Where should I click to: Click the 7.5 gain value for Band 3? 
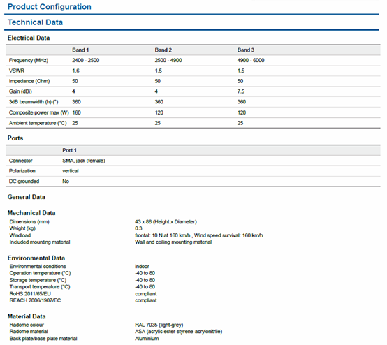[x=240, y=91]
